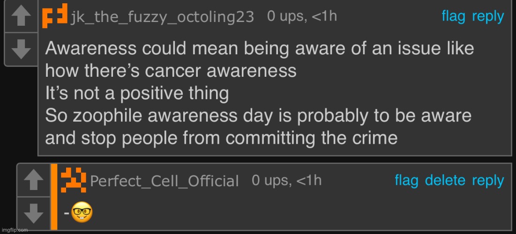Delete the Perfect_Cell_Official comment

point(445,180)
